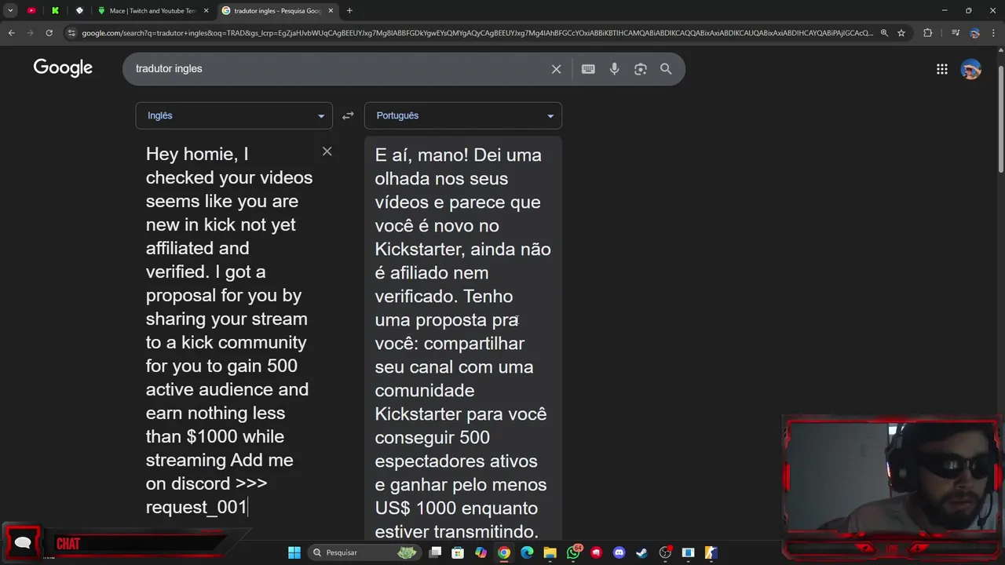Open Google Chrome on the taskbar

click(504, 552)
